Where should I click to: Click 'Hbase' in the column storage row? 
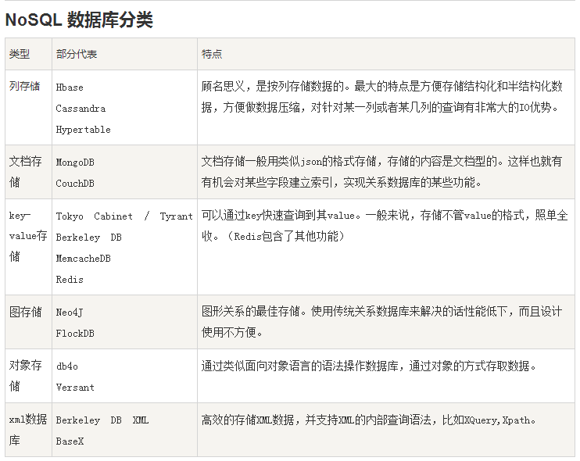point(70,88)
